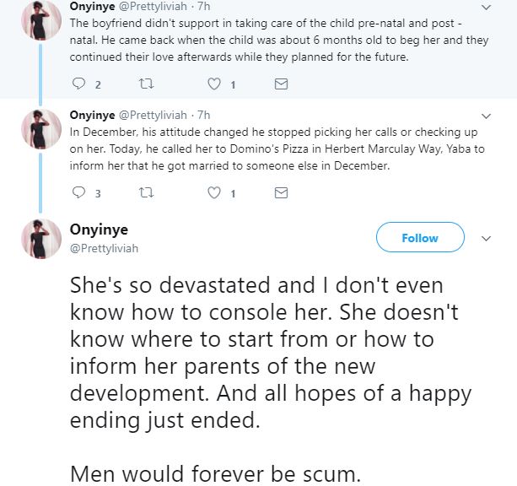Image resolution: width=517 pixels, height=486 pixels.
Task: Open the first tweet's 7h timestamp
Action: 203,5
